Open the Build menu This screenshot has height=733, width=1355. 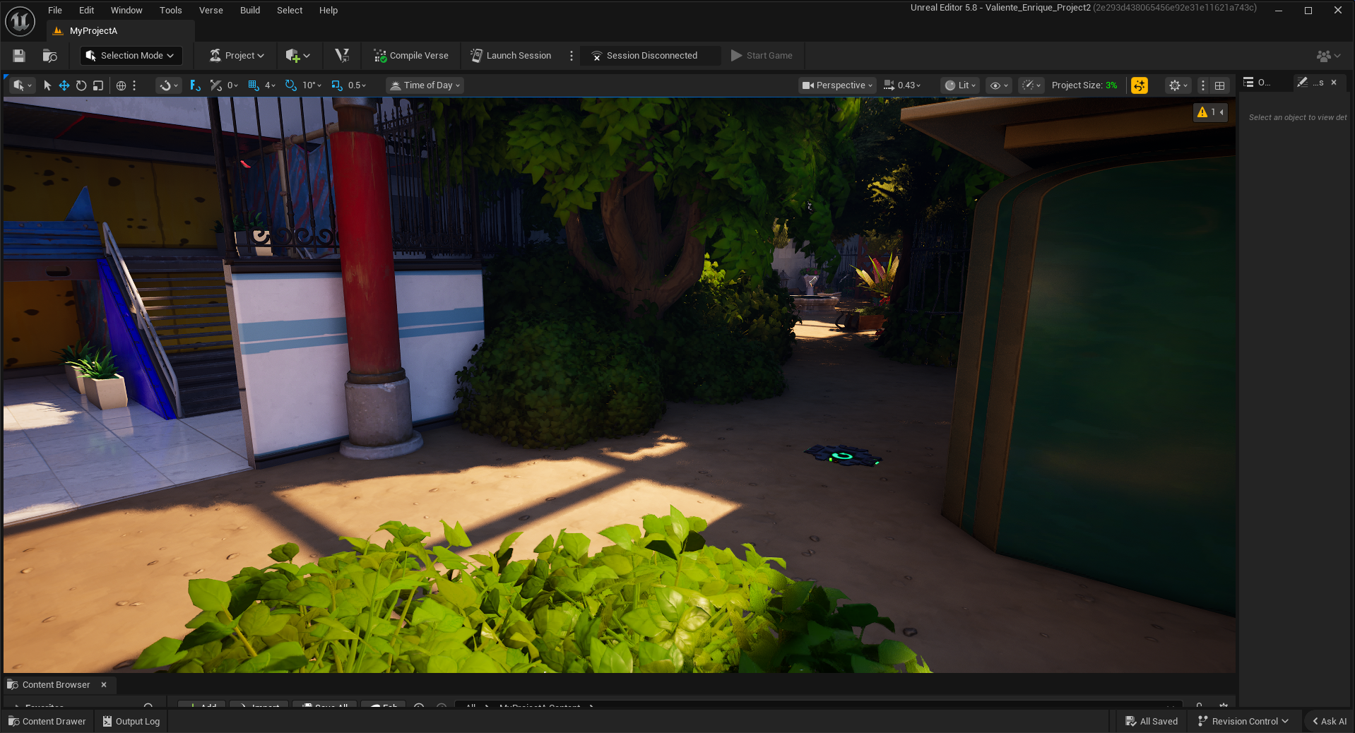click(250, 11)
